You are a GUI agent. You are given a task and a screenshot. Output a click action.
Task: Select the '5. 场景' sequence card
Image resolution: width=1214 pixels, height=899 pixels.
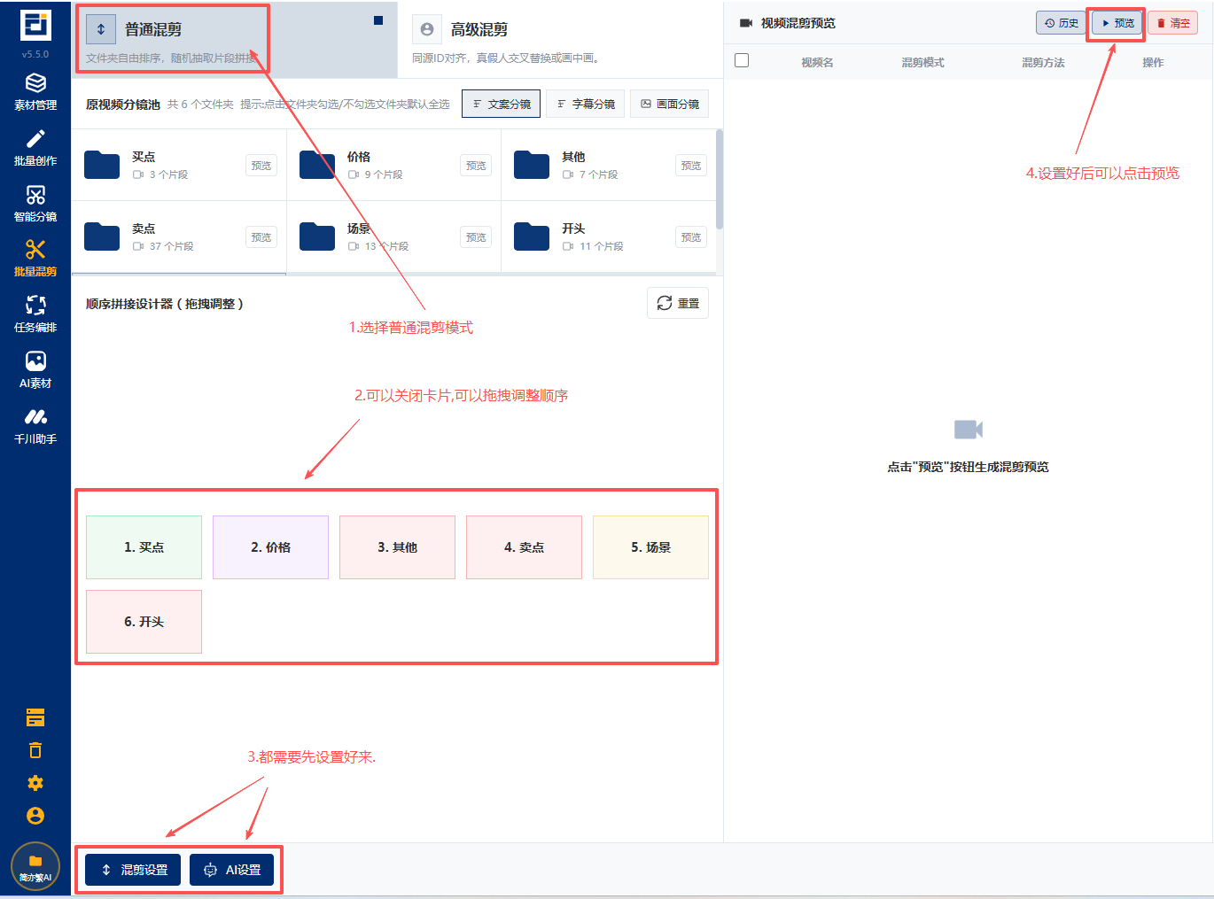point(650,547)
